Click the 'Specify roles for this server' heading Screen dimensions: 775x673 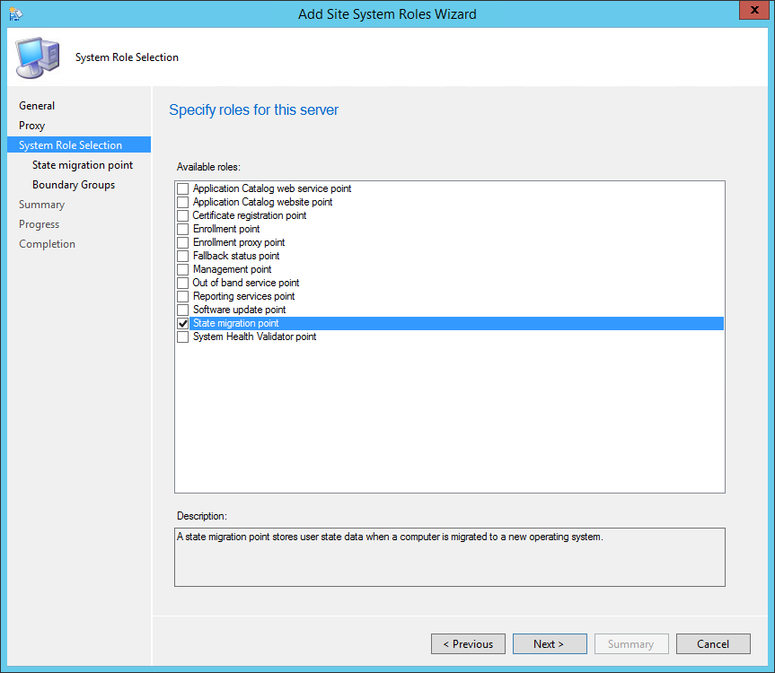(253, 109)
